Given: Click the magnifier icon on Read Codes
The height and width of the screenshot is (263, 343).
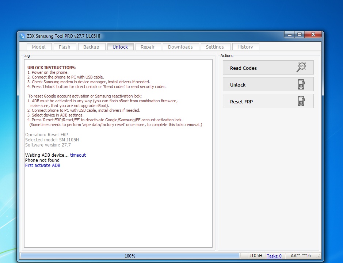Looking at the screenshot, I should 301,67.
